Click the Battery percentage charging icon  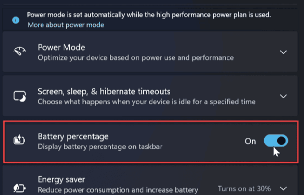coord(19,141)
